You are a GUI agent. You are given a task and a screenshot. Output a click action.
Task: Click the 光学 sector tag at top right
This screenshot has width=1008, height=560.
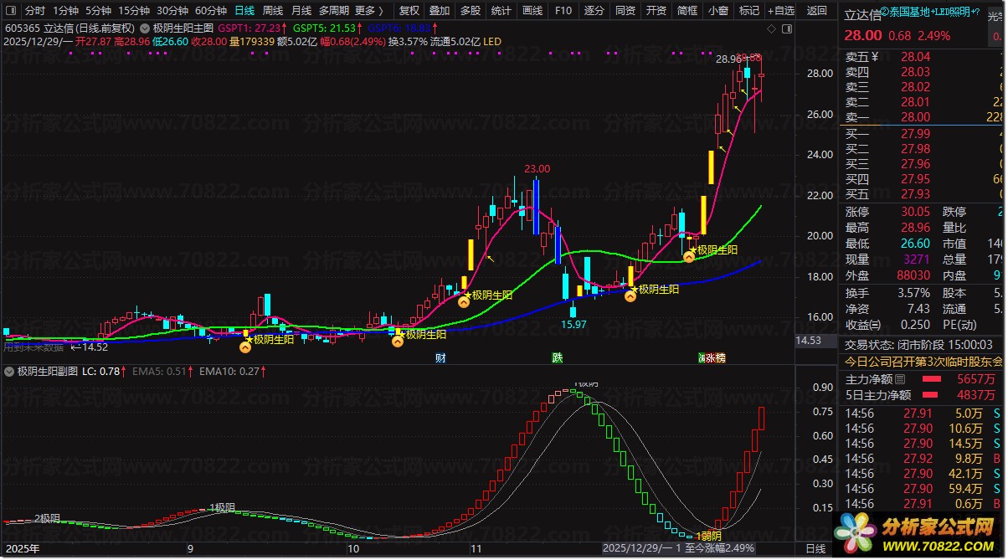click(x=996, y=15)
